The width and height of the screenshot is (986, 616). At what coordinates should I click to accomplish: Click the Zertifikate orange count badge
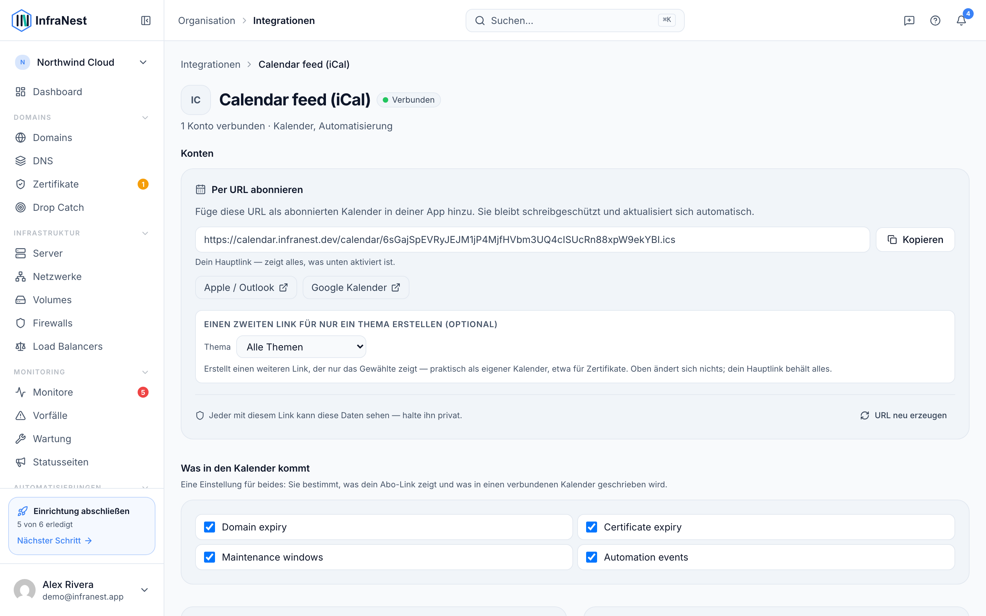(x=143, y=184)
